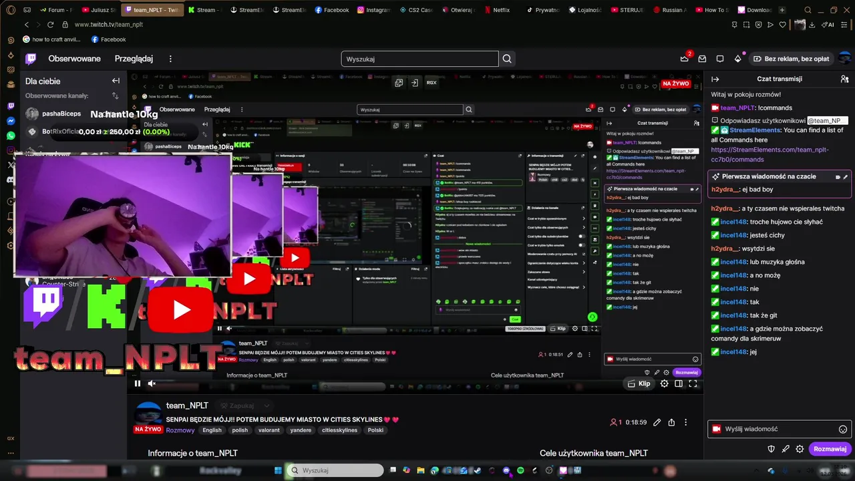Open the browser downloads icon
Image resolution: width=855 pixels, height=481 pixels.
click(x=812, y=25)
